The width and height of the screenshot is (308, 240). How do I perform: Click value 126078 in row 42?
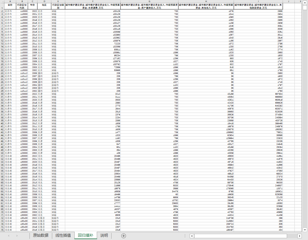(x=206, y=129)
